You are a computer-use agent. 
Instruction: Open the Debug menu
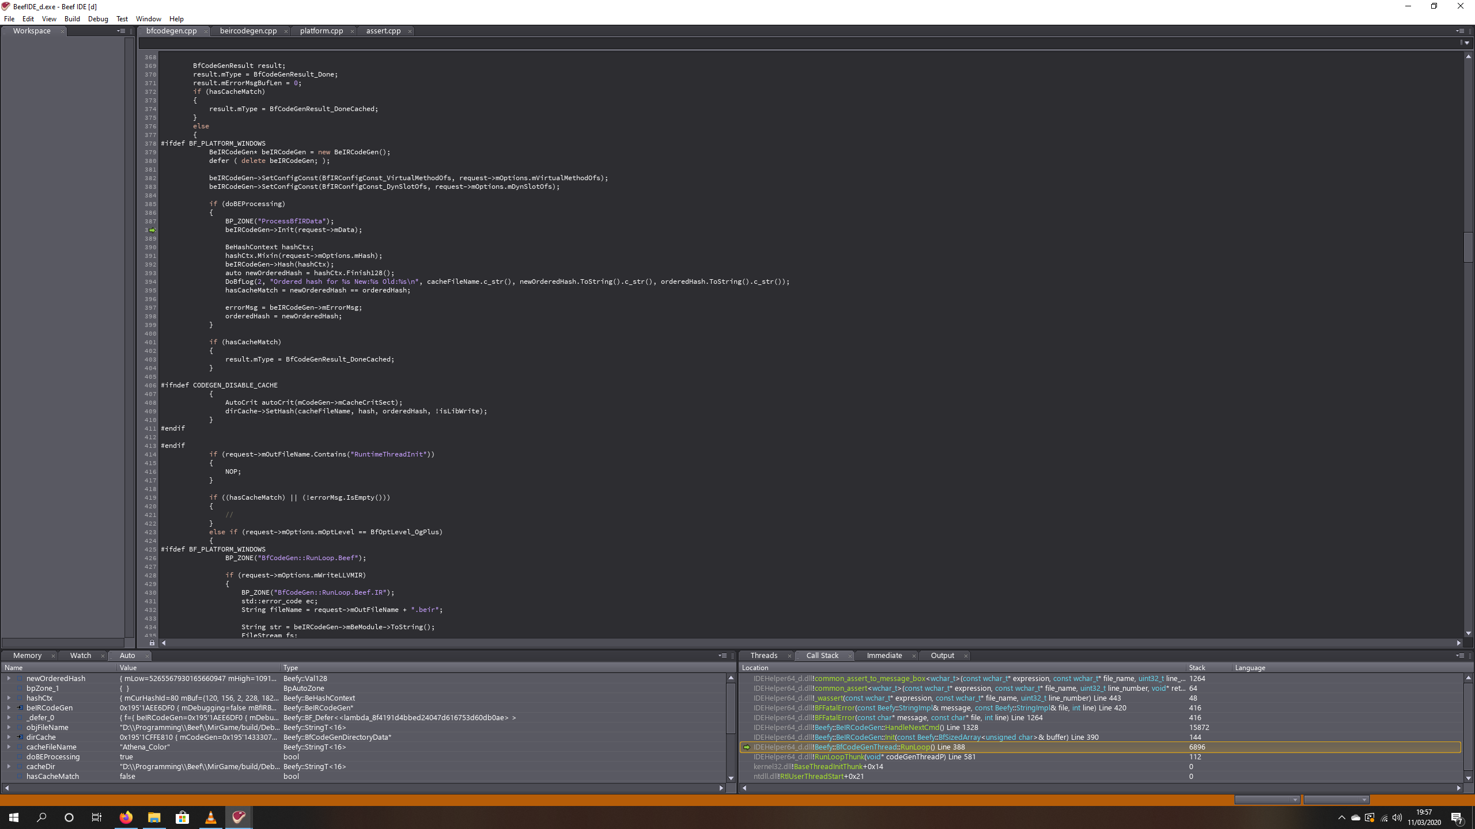pyautogui.click(x=98, y=18)
